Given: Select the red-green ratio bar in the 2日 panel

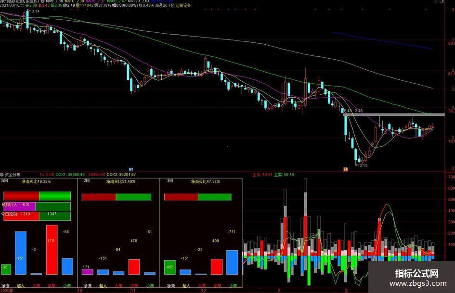Looking at the screenshot, I should click(x=117, y=197).
